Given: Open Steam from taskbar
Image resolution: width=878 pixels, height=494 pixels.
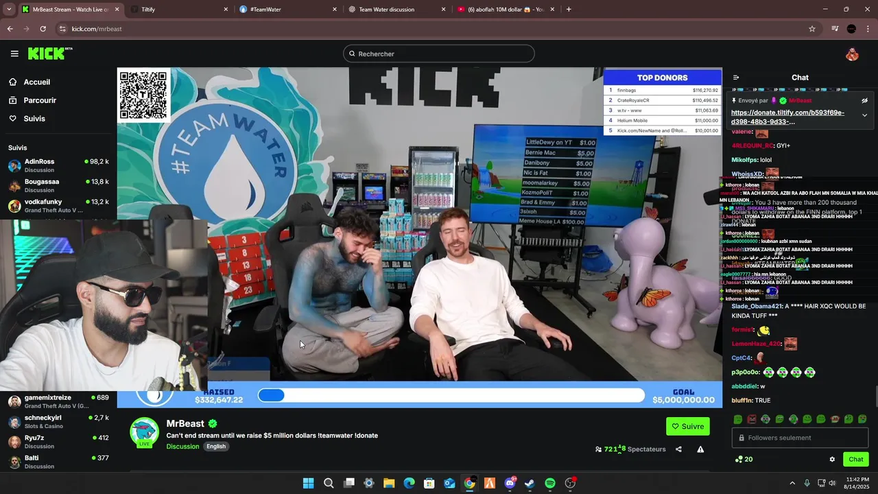Looking at the screenshot, I should [530, 483].
